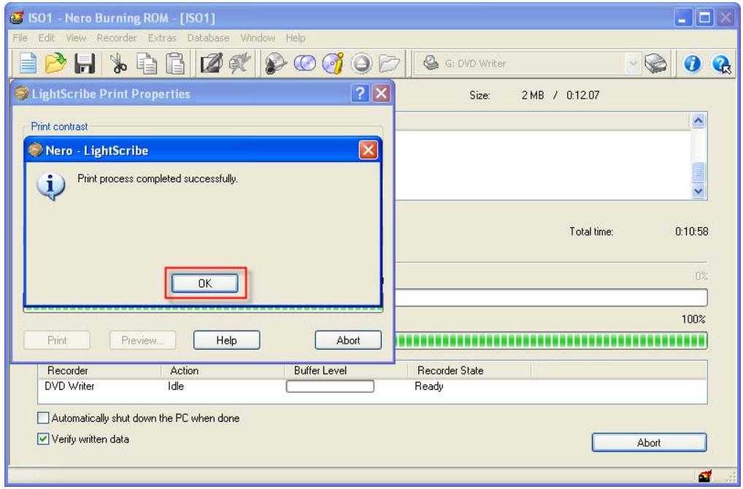This screenshot has height=489, width=743.
Task: Open the Help menu
Action: point(296,38)
